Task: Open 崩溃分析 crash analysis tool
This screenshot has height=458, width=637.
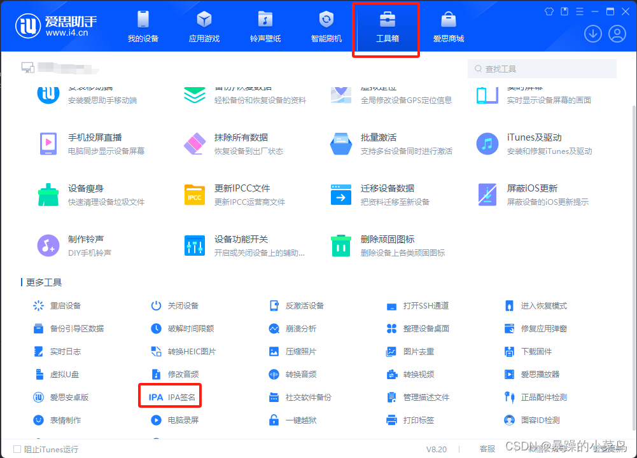Action: point(293,328)
